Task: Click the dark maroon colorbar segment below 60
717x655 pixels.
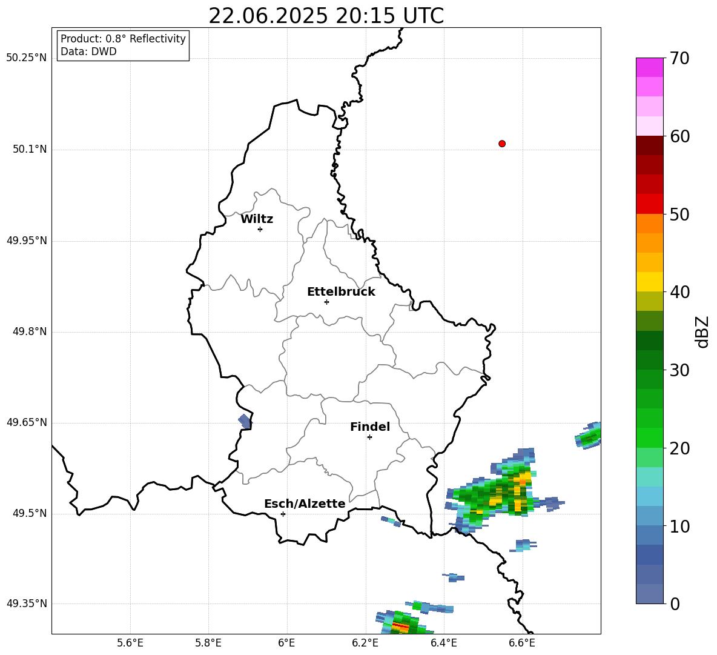Action: pos(649,146)
